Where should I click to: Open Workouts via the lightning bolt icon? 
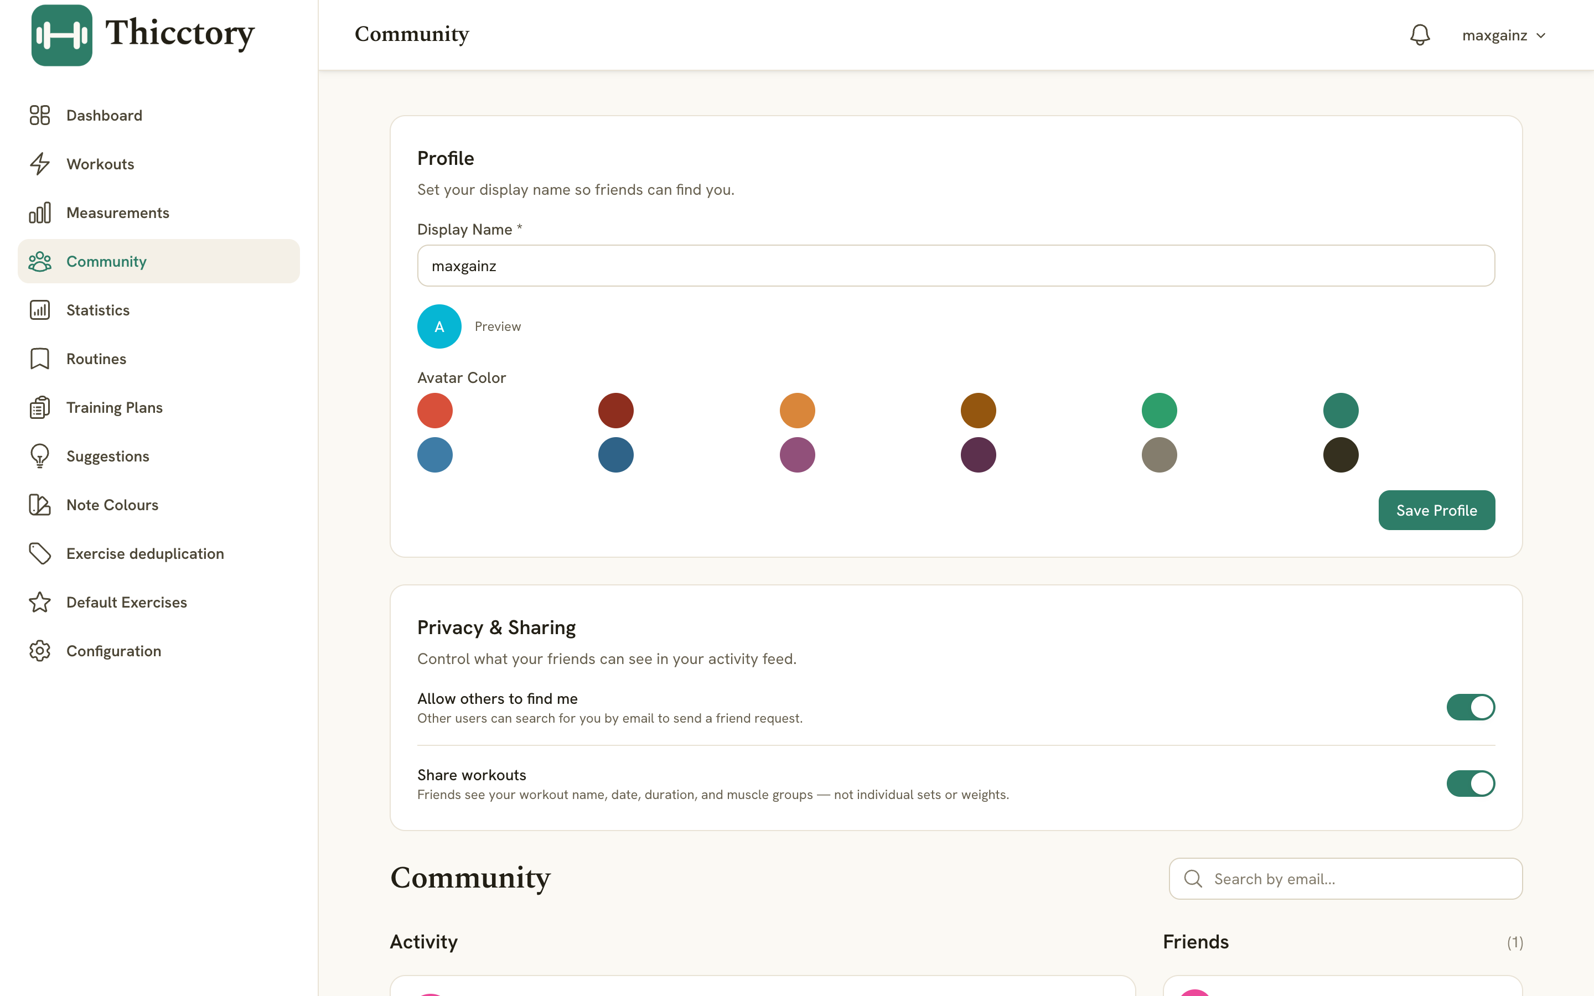point(39,164)
